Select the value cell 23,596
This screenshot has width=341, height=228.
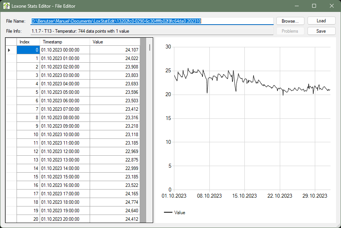point(115,92)
